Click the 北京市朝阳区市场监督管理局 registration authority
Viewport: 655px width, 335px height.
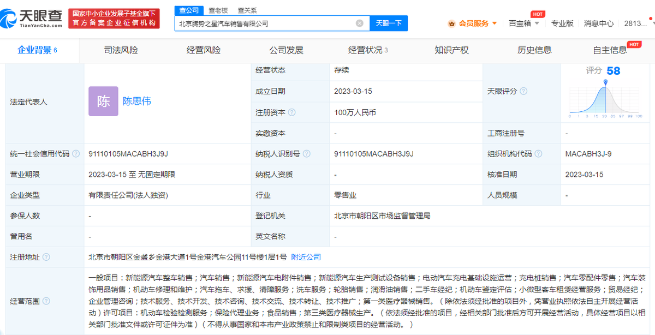[x=382, y=216]
